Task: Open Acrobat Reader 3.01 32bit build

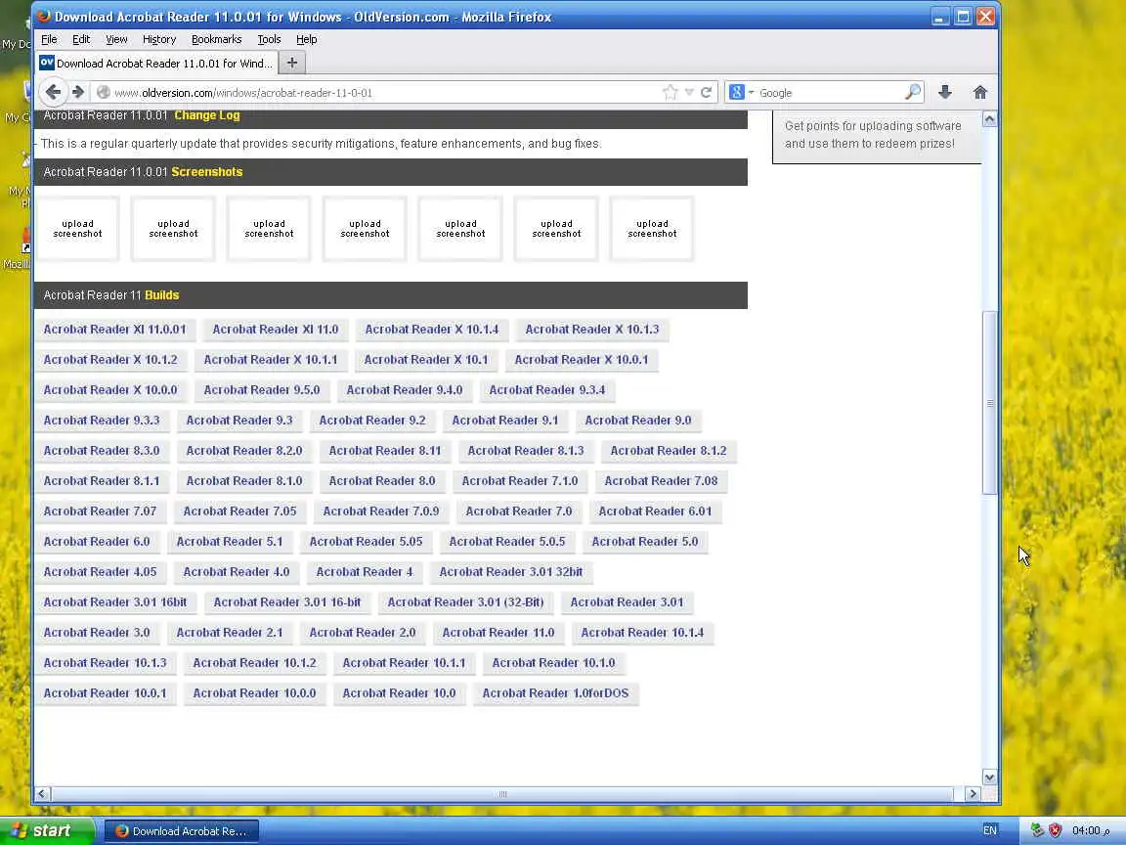Action: [510, 571]
